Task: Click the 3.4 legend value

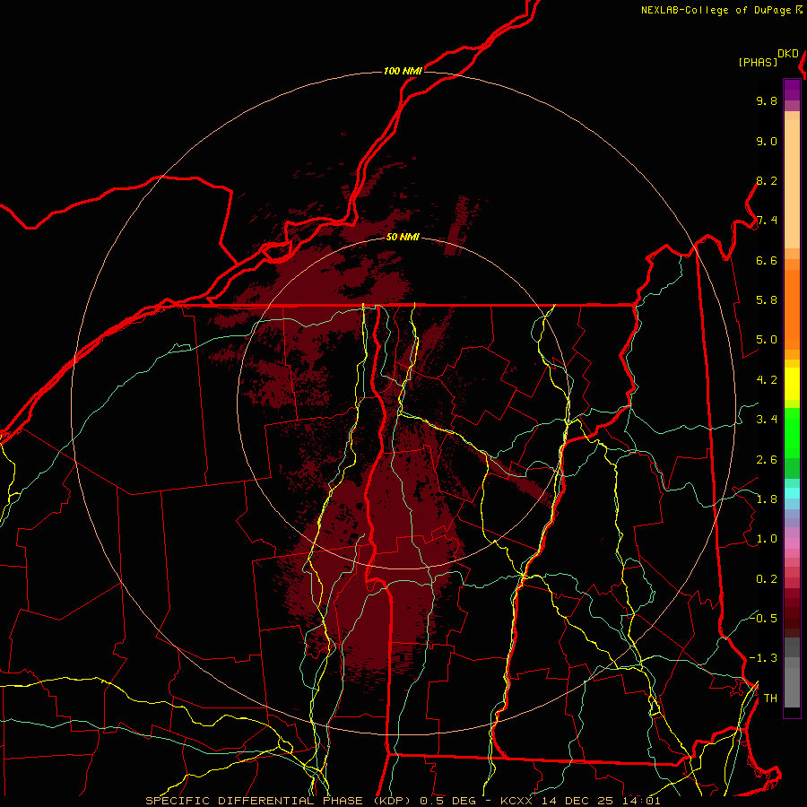Action: pyautogui.click(x=767, y=420)
